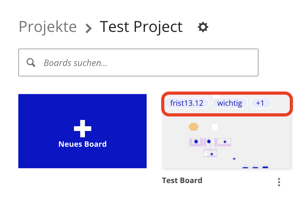Open project settings gear icon
304x202 pixels.
pyautogui.click(x=203, y=27)
